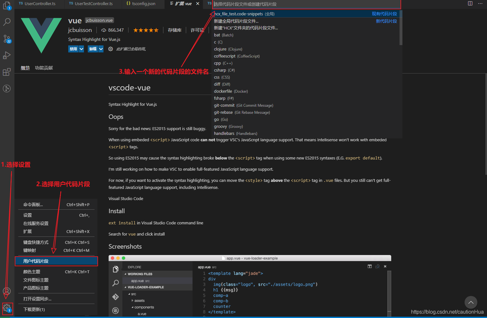Image resolution: width=487 pixels, height=318 pixels.
Task: Select cpp (C++) language entry
Action: click(x=305, y=63)
